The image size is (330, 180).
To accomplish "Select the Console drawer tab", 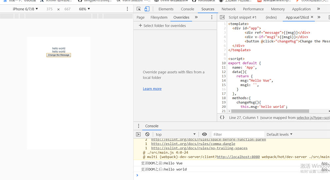I will pos(152,126).
